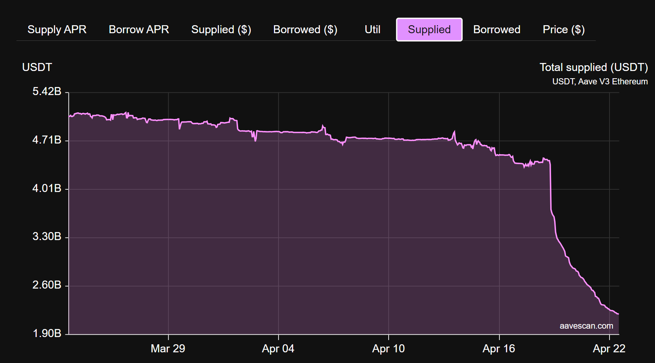Click the aavescan.com link on chart
This screenshot has width=655, height=363.
point(586,326)
